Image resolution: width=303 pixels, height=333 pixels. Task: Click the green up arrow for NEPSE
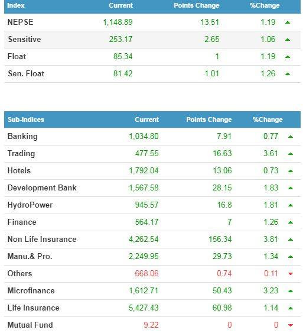(x=288, y=22)
